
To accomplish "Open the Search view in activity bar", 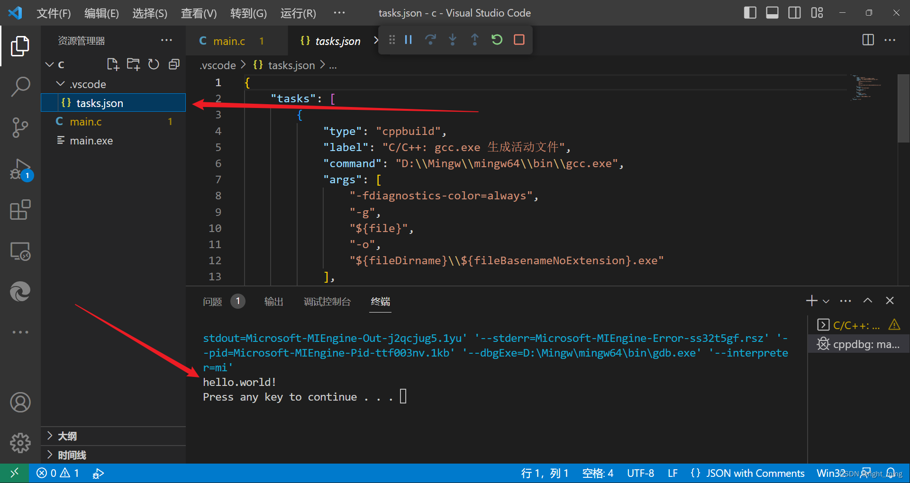I will (x=20, y=87).
